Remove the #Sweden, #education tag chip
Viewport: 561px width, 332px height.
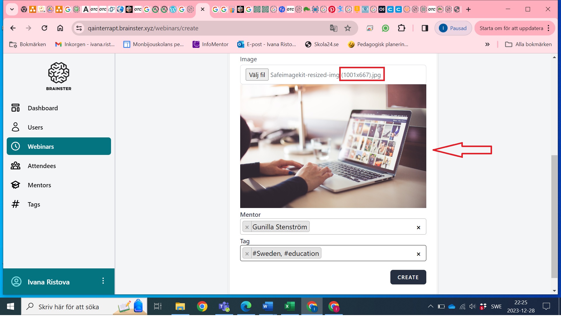[247, 254]
